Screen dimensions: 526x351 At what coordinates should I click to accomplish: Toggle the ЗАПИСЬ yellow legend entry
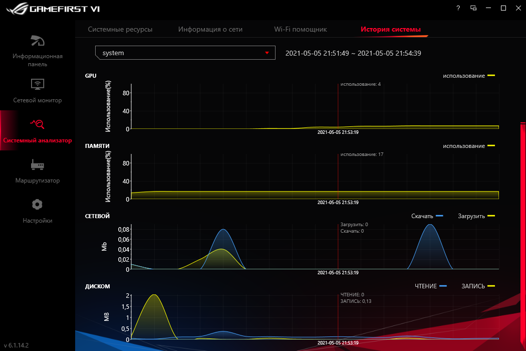click(x=478, y=286)
